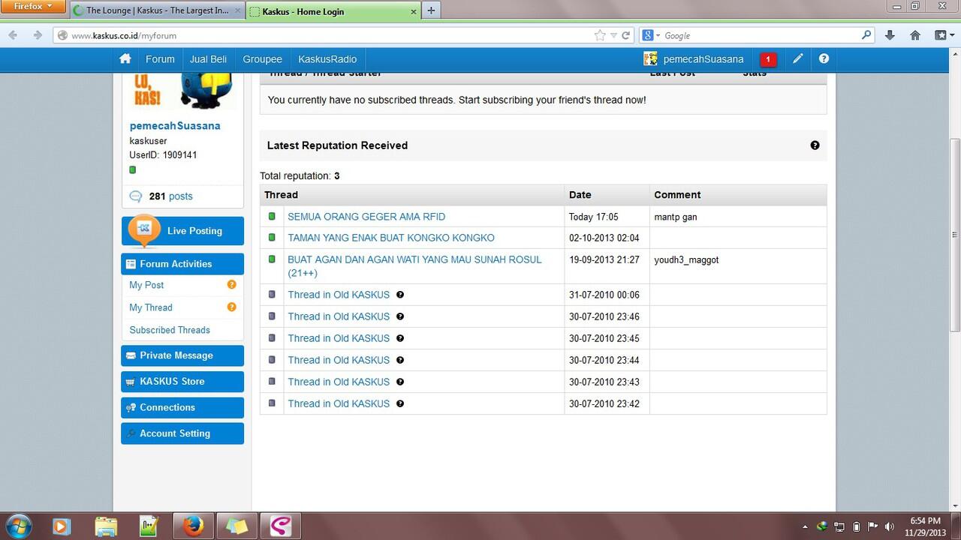Click info icon on the 30-07-2010 23:46 row
This screenshot has width=961, height=540.
(x=400, y=316)
